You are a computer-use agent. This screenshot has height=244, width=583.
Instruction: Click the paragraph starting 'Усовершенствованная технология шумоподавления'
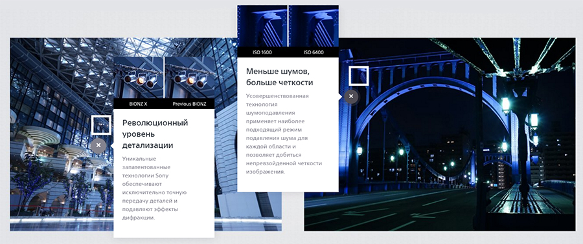coord(284,134)
